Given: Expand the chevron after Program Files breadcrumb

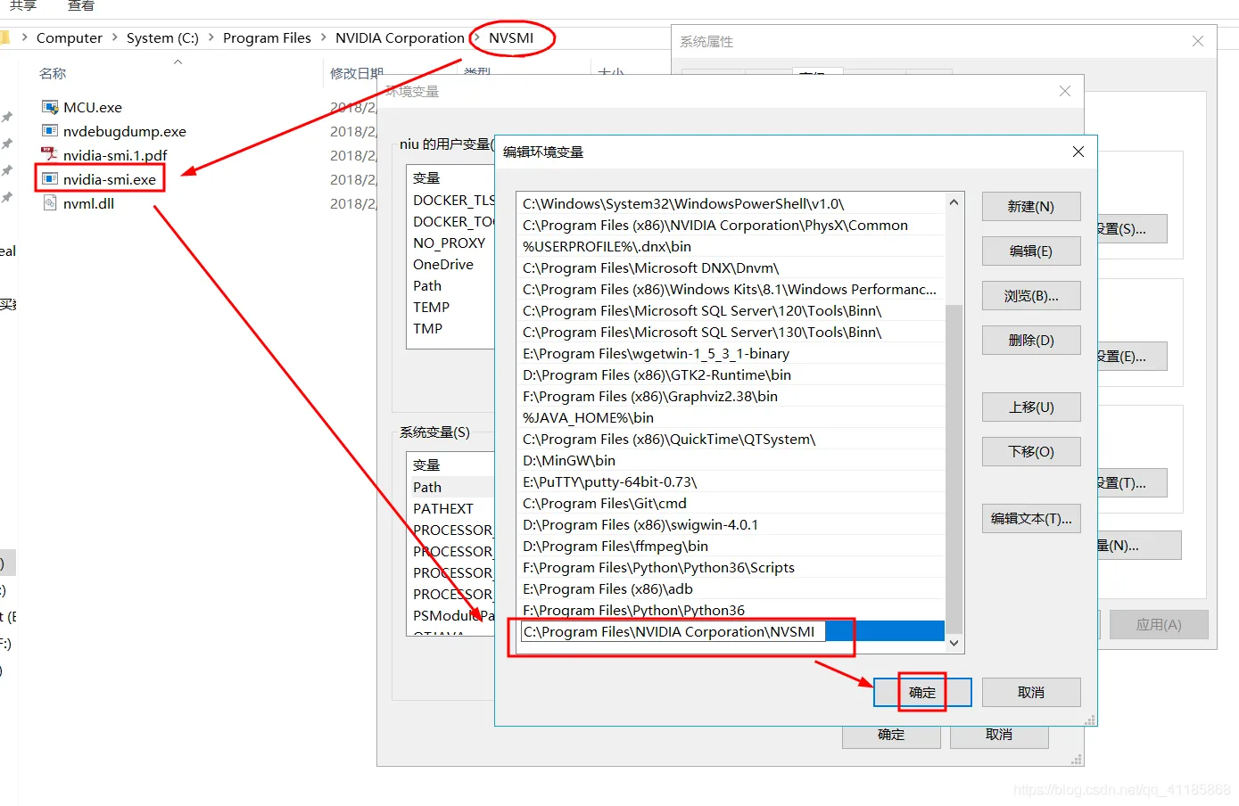Looking at the screenshot, I should (324, 37).
